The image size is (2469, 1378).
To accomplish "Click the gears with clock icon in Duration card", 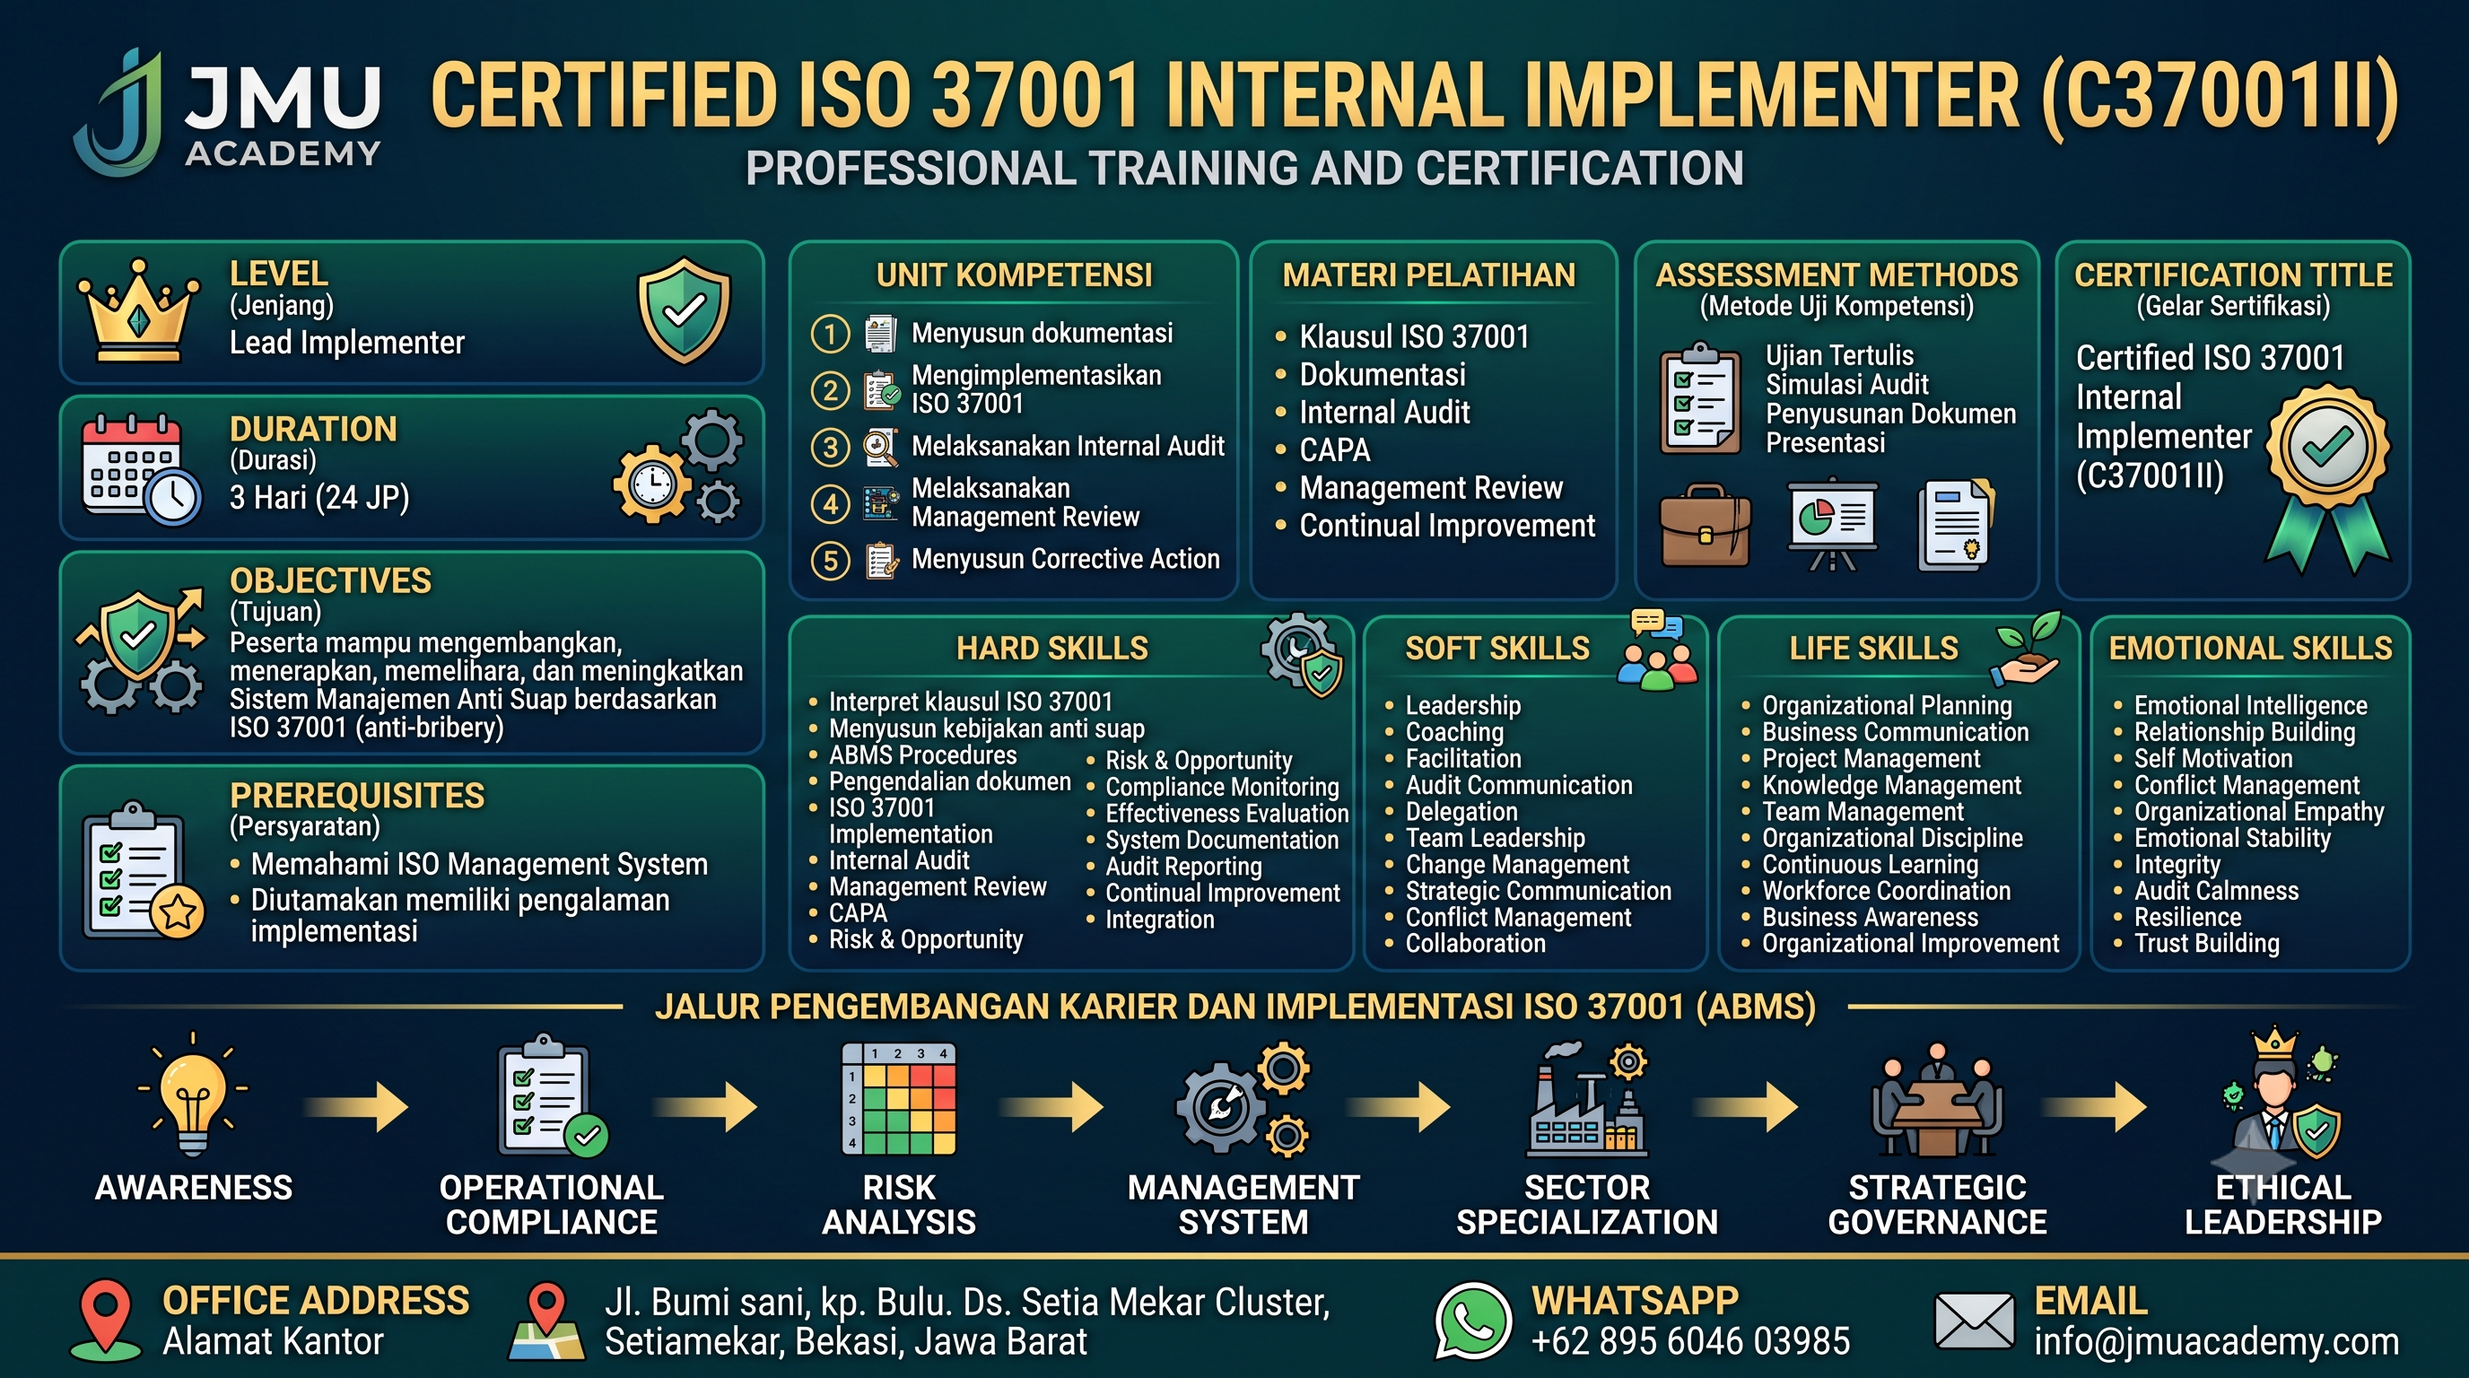I will pos(677,467).
